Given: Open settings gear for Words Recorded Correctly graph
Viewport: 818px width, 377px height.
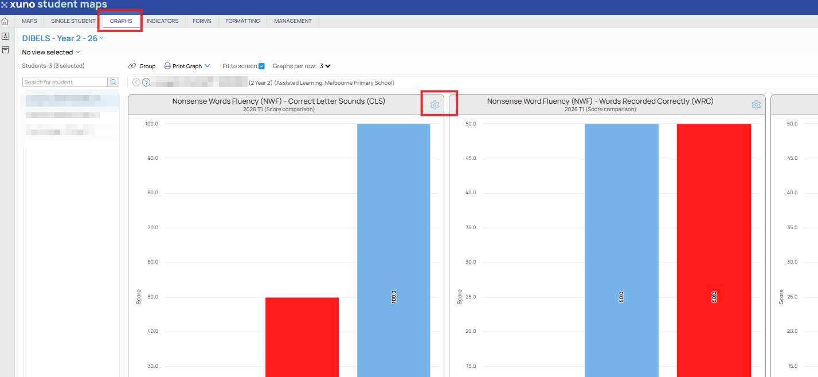Looking at the screenshot, I should [756, 105].
